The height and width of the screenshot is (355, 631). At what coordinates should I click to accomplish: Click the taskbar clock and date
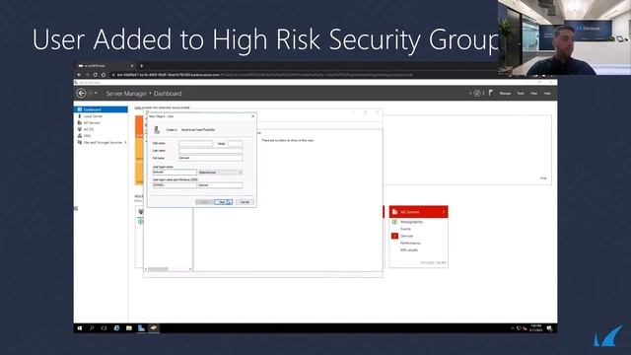536,328
